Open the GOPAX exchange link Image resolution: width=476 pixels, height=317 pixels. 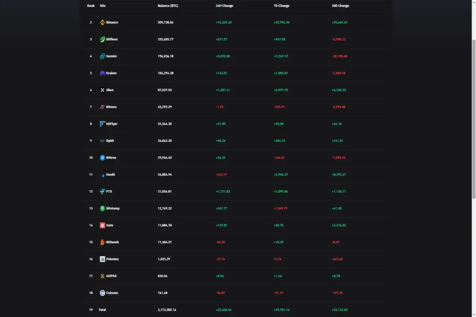[111, 276]
